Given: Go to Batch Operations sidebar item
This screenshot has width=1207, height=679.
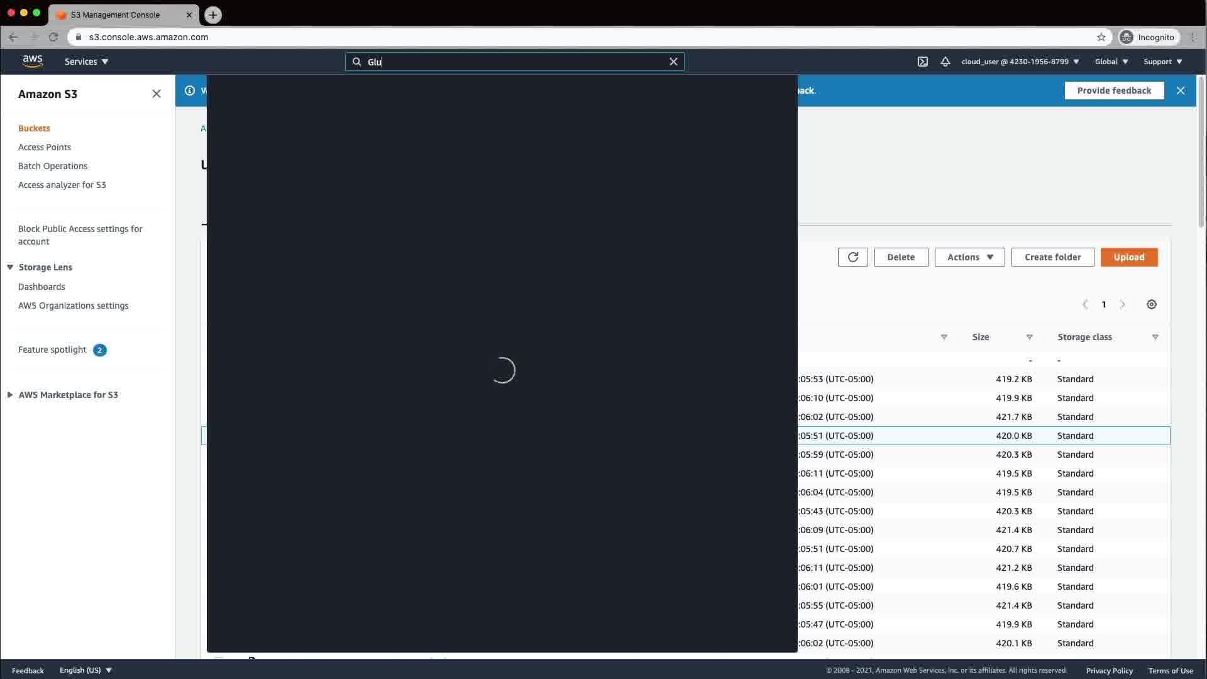Looking at the screenshot, I should pyautogui.click(x=53, y=166).
